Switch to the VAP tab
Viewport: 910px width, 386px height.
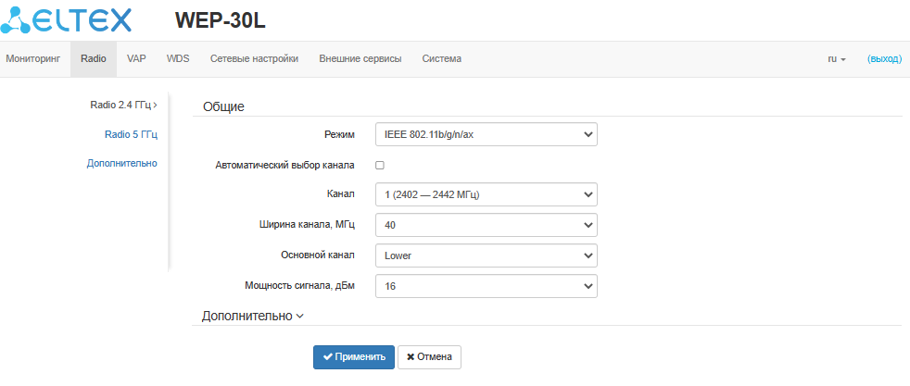[136, 59]
